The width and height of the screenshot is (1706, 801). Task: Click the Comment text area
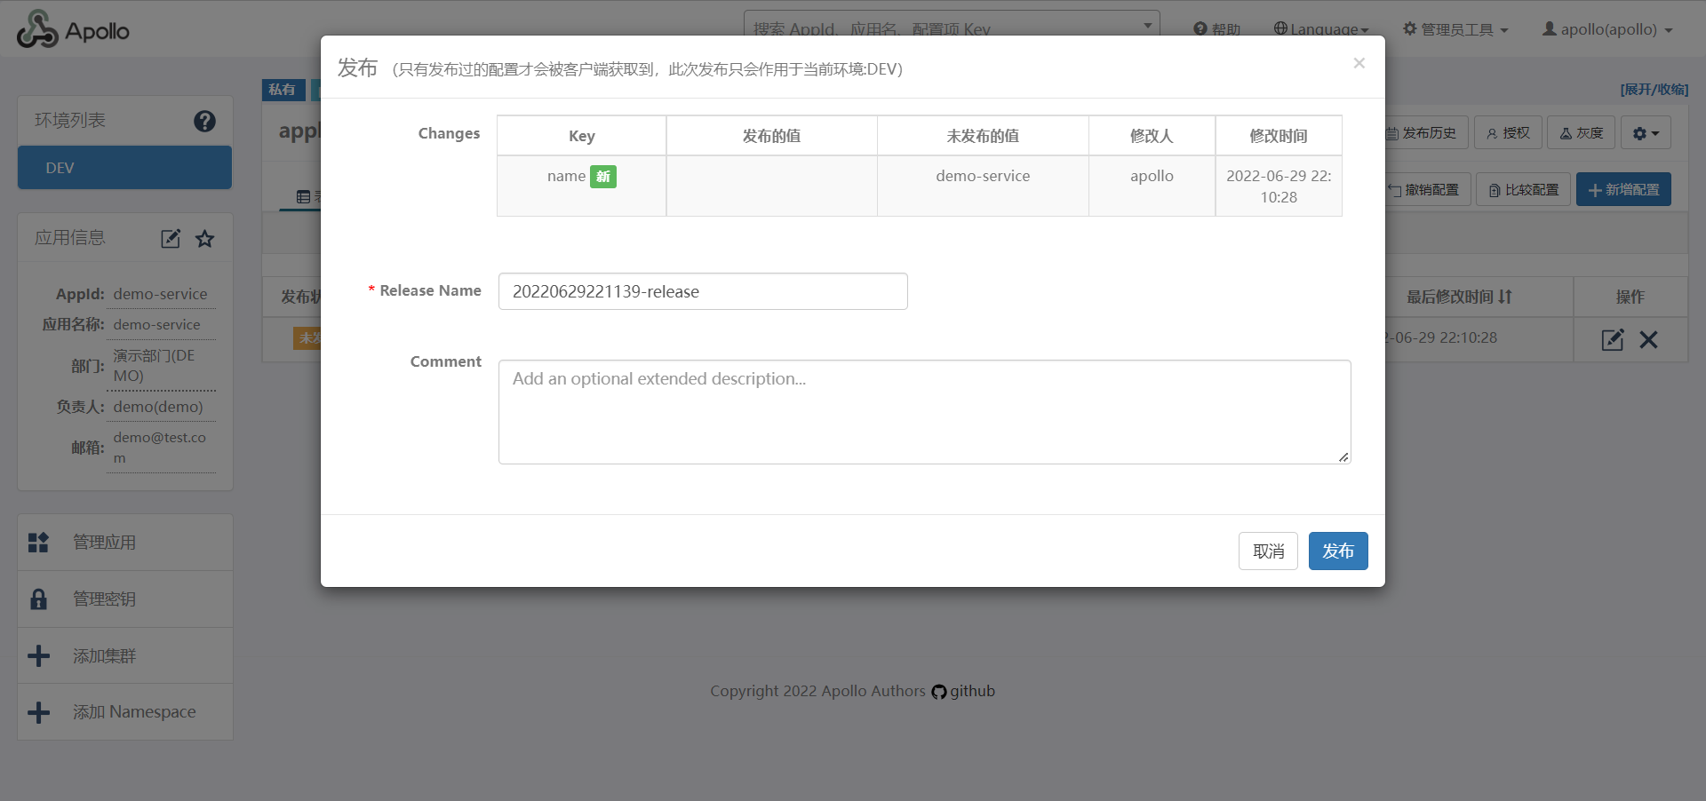[924, 412]
